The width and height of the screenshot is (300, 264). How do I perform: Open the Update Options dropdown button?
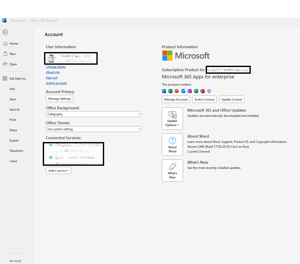(172, 119)
